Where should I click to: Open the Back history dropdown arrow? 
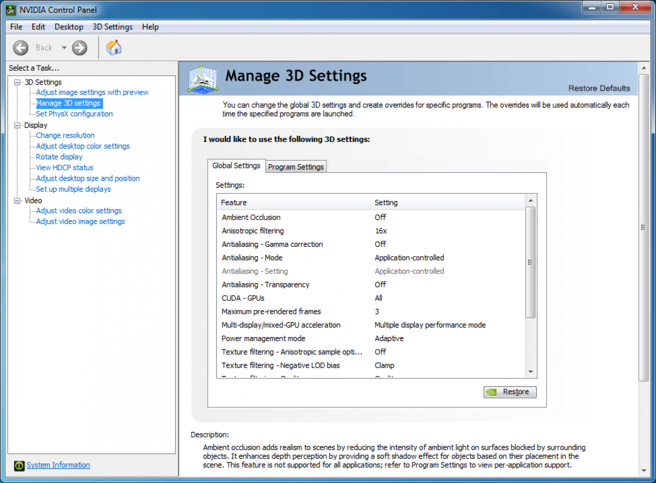pyautogui.click(x=64, y=48)
